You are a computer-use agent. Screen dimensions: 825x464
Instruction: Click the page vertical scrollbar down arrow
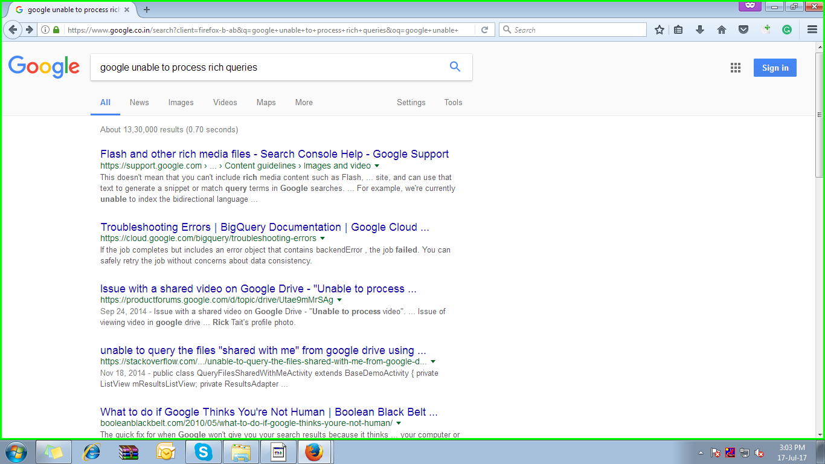pyautogui.click(x=820, y=433)
